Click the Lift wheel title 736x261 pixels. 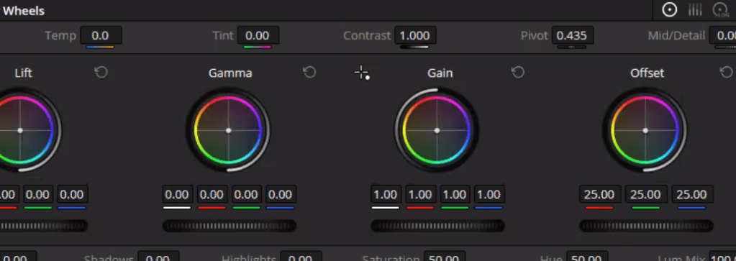(x=24, y=73)
